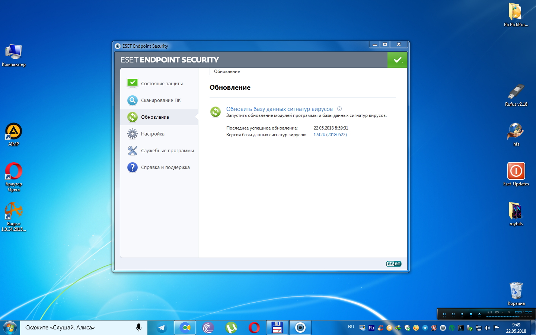This screenshot has width=536, height=335.
Task: Open the clock showing 9:49 22.05.2018
Action: pos(516,328)
